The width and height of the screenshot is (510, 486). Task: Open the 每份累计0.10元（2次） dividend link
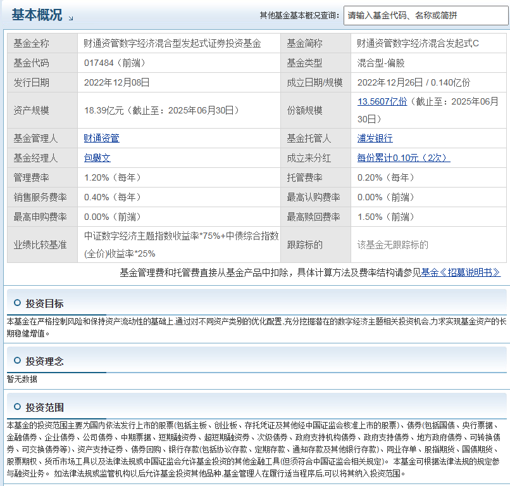(404, 158)
